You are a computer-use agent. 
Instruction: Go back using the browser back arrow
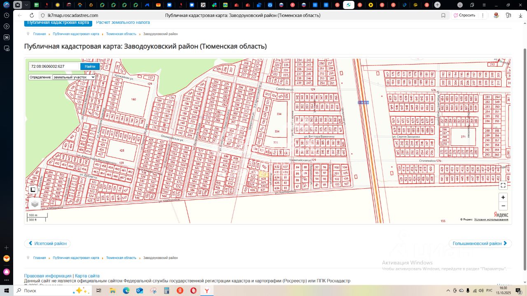19,15
